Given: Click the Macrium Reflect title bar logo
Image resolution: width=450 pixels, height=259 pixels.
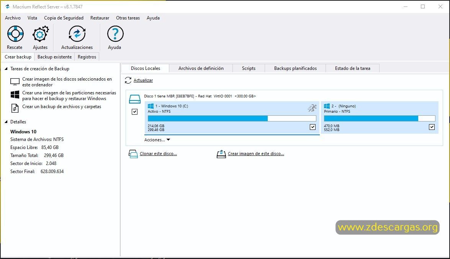Looking at the screenshot, I should (7, 6).
